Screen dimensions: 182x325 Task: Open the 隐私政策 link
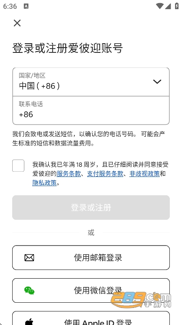[44, 183]
